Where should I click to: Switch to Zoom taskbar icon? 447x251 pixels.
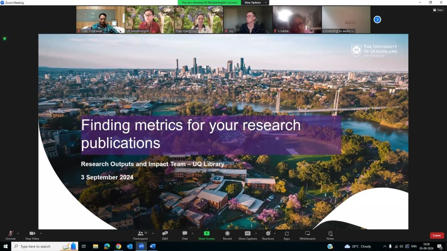click(x=141, y=246)
